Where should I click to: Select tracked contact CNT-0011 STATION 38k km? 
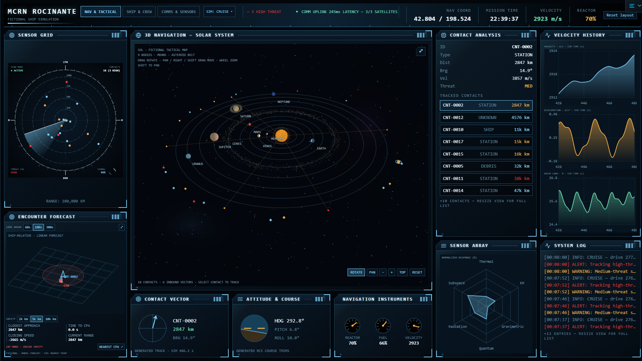point(486,179)
